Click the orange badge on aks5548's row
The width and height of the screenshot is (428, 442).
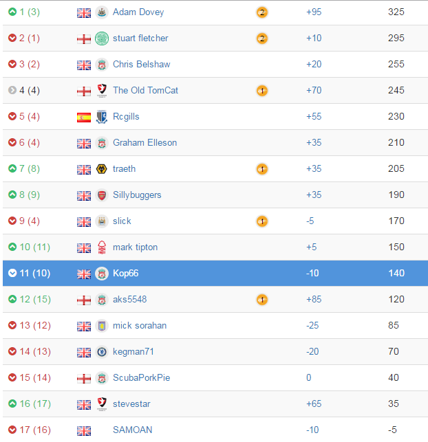tap(262, 300)
